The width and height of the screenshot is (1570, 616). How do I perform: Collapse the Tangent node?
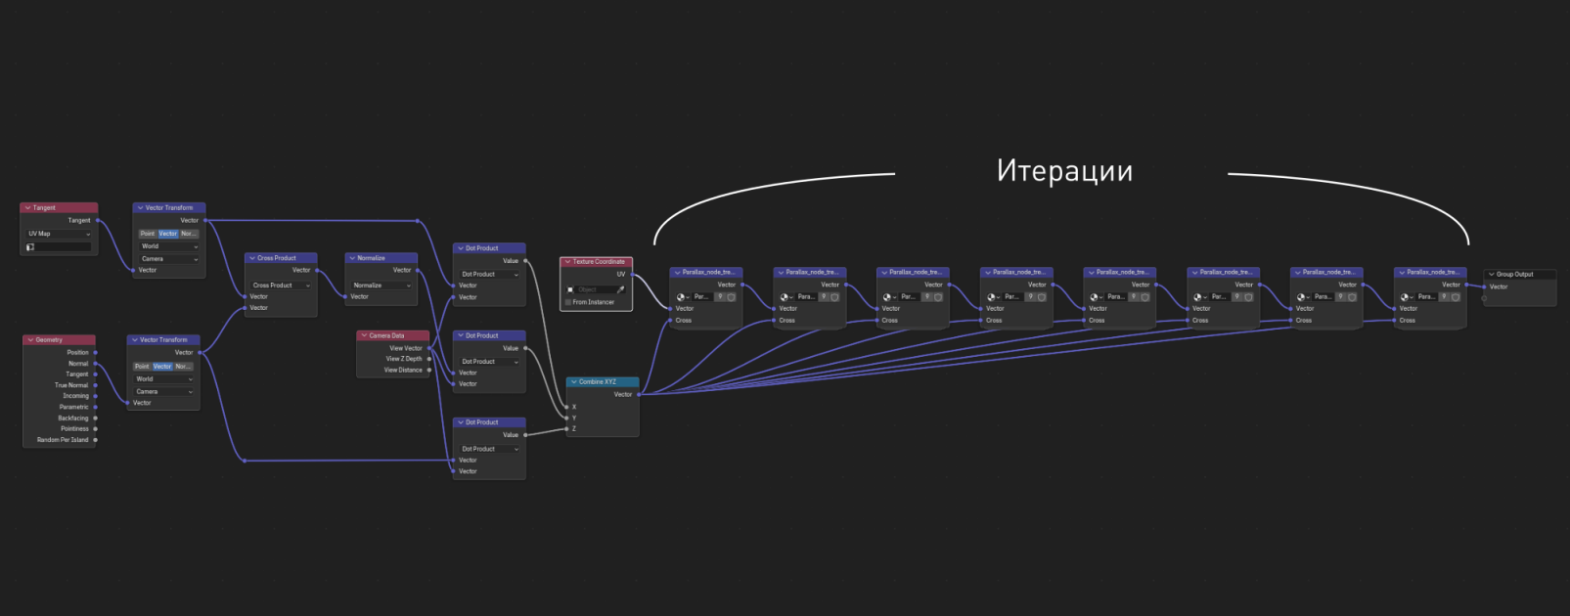28,207
